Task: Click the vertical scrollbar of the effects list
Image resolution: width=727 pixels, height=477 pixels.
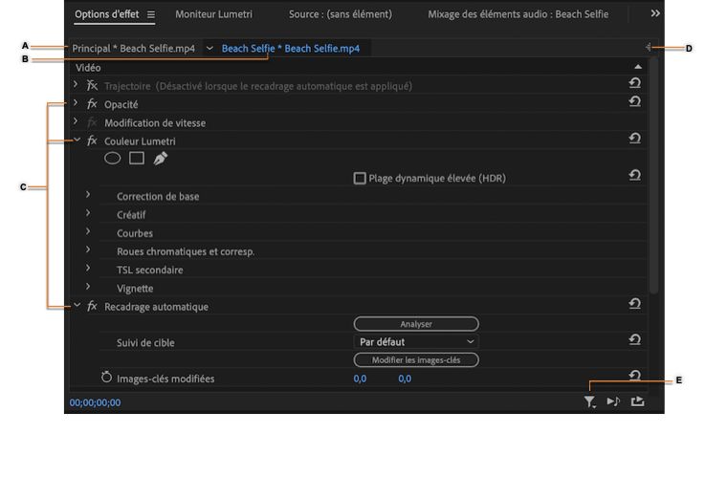Action: point(653,176)
